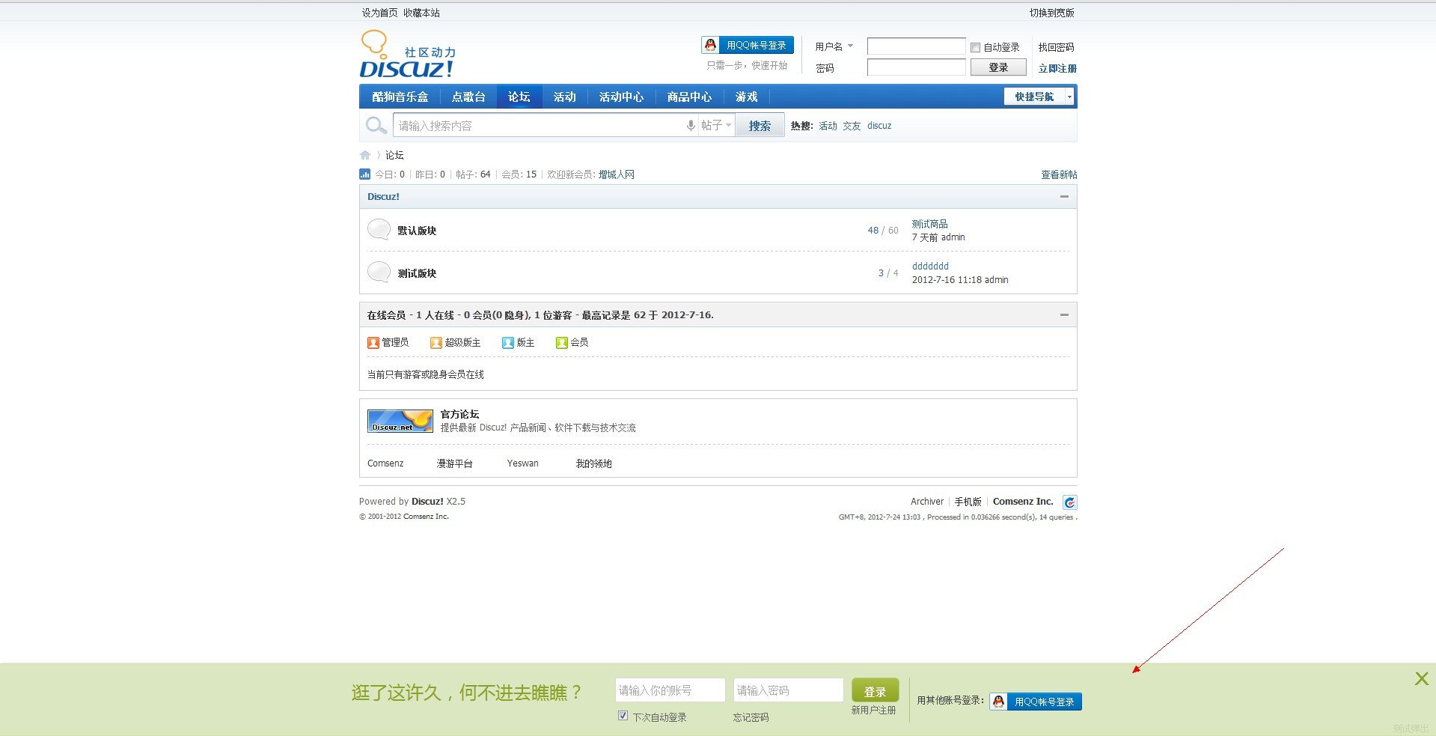
Task: Click the magnifier search icon
Action: click(x=376, y=126)
